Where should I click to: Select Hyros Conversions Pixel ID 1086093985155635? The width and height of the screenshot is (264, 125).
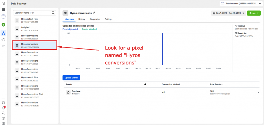point(35,96)
